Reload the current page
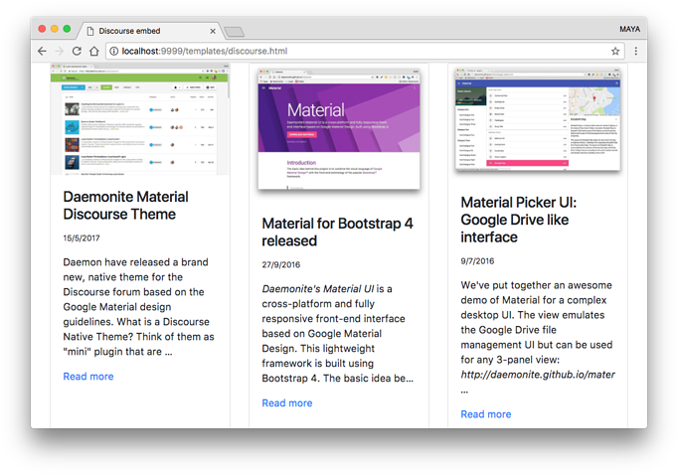677x474 pixels. tap(77, 51)
